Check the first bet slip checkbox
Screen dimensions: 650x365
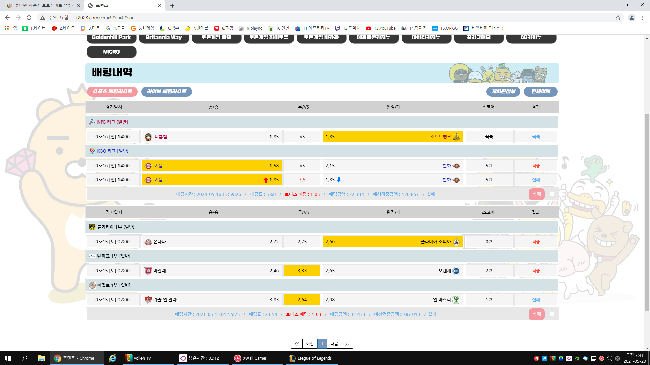(552, 194)
